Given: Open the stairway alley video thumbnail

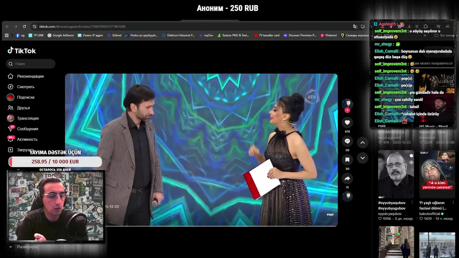Looking at the screenshot, I should (396, 242).
